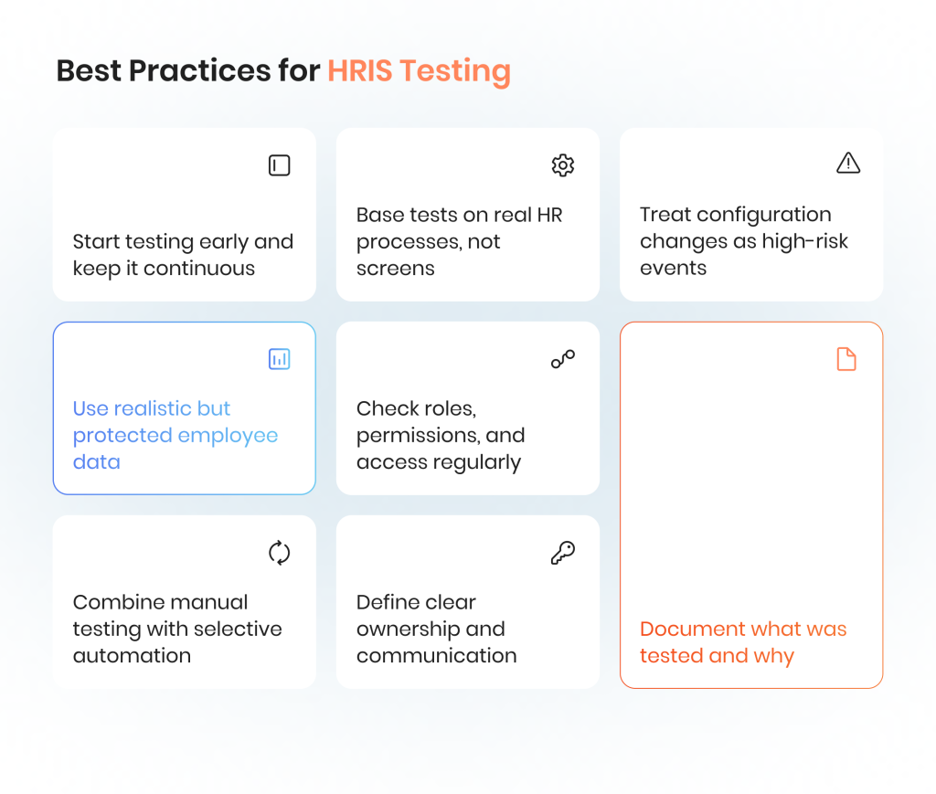Viewport: 936px width, 794px height.
Task: Click the key icon
Action: pos(563,553)
